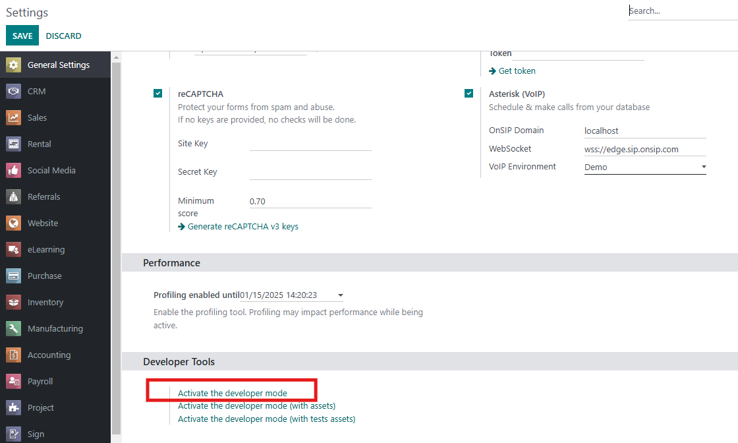
Task: Click the CRM handshake icon
Action: tap(14, 92)
